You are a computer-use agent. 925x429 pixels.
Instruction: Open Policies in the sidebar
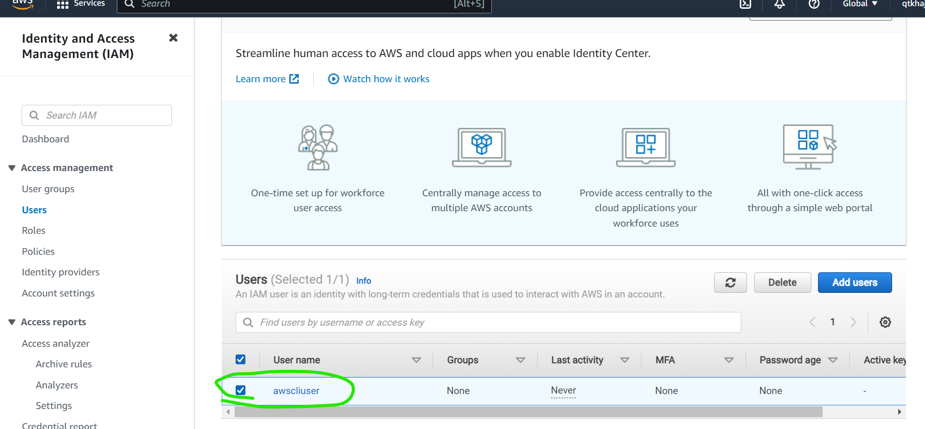(38, 252)
